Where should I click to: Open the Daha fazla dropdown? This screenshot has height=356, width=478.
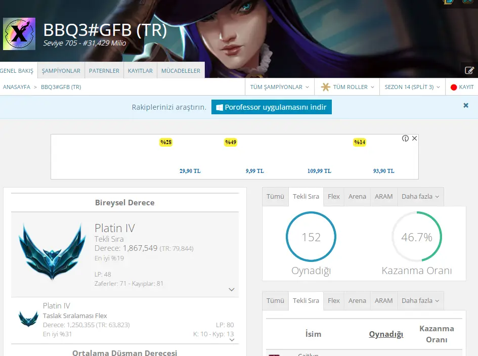(x=420, y=196)
